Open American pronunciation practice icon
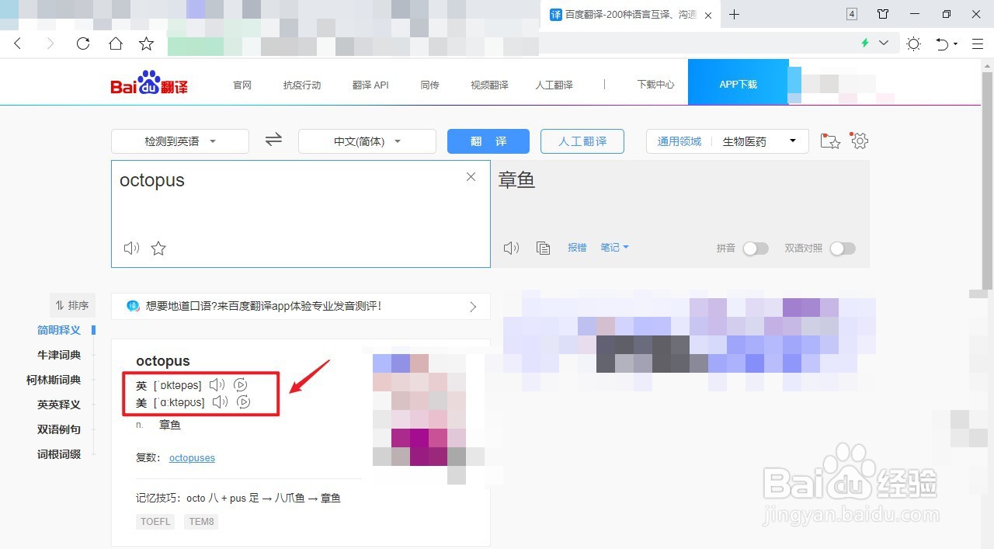 click(x=244, y=402)
